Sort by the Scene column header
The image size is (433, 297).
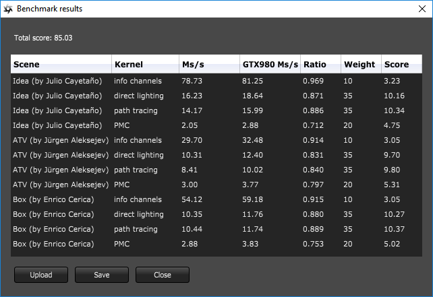coord(61,65)
